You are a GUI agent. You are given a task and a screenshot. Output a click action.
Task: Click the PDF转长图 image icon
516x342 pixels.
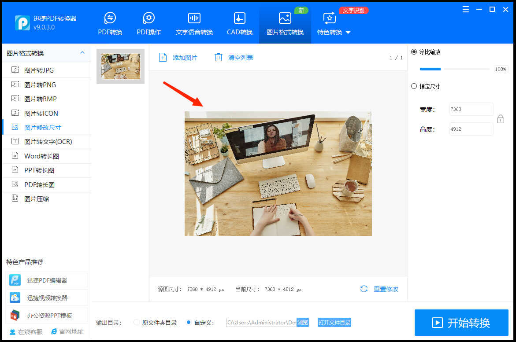[15, 184]
